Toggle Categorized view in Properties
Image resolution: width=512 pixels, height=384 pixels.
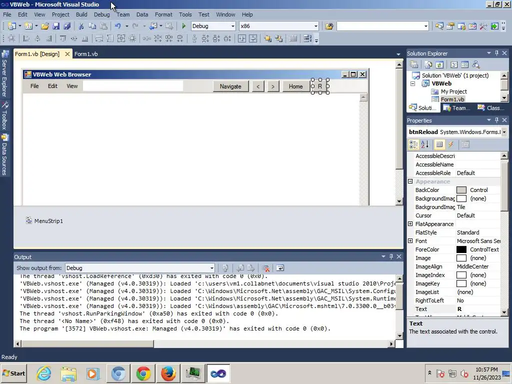[413, 144]
